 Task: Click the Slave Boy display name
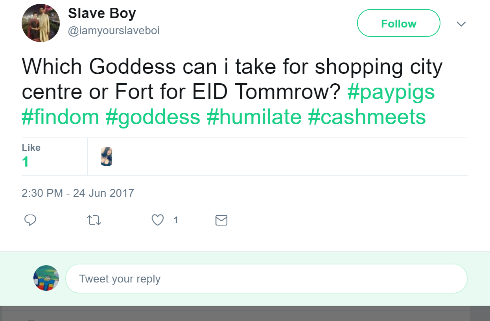pyautogui.click(x=102, y=13)
